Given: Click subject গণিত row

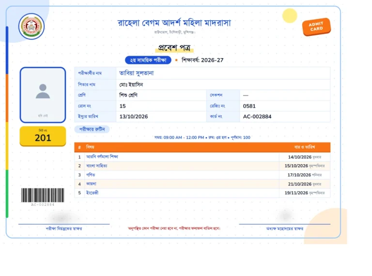Looking at the screenshot, I should click(x=202, y=175).
